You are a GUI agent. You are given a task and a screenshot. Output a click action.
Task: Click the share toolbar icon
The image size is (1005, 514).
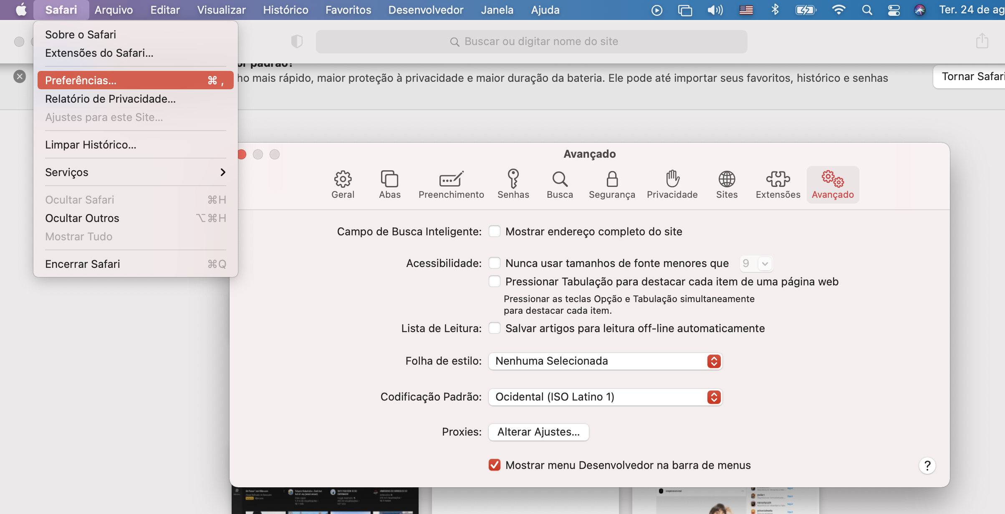pos(982,41)
